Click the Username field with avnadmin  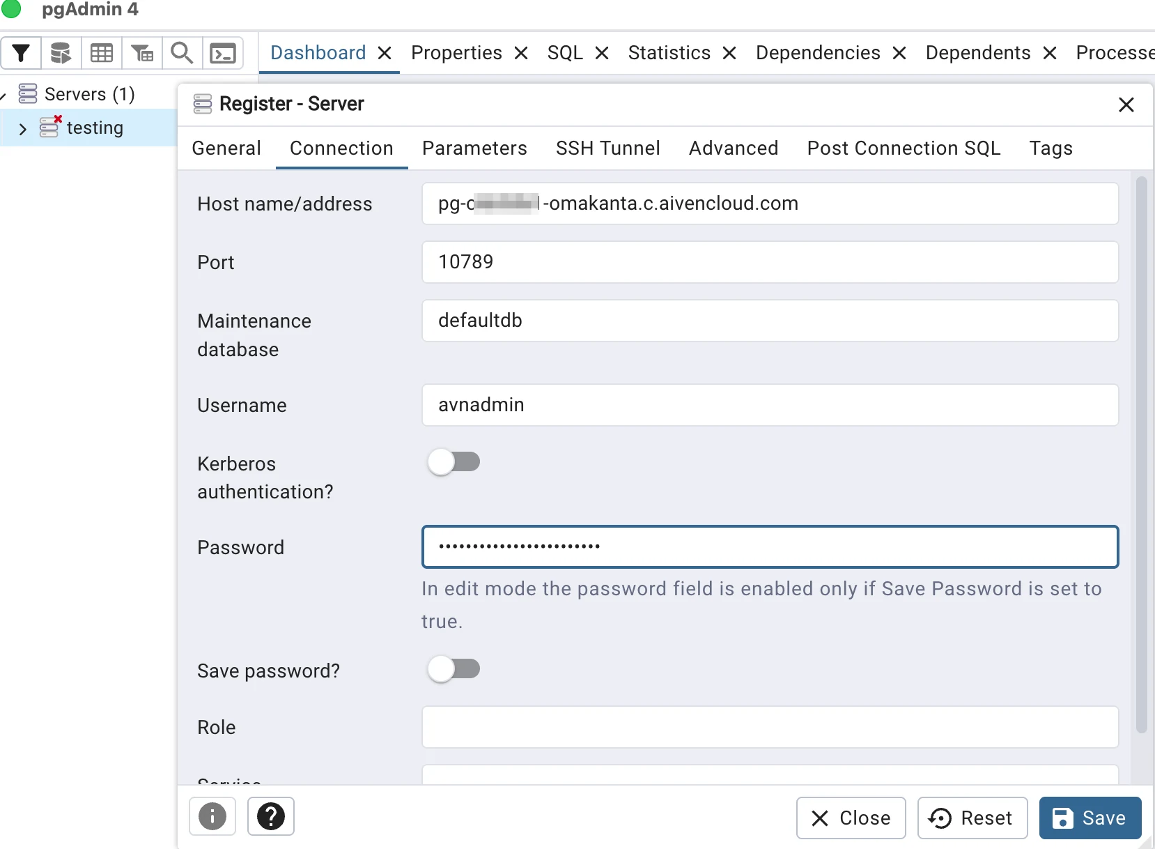(770, 405)
